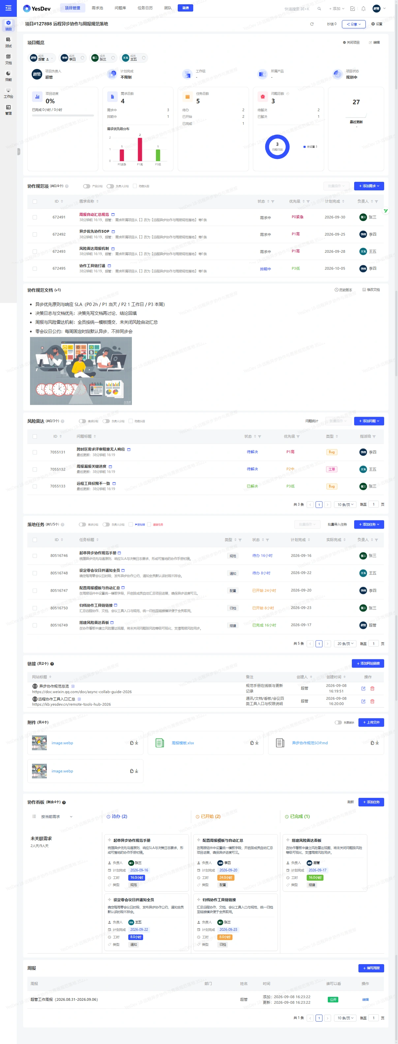This screenshot has height=1044, width=398.
Task: Toggle 需求分组 switch in 落地任务 section
Action: pyautogui.click(x=82, y=524)
